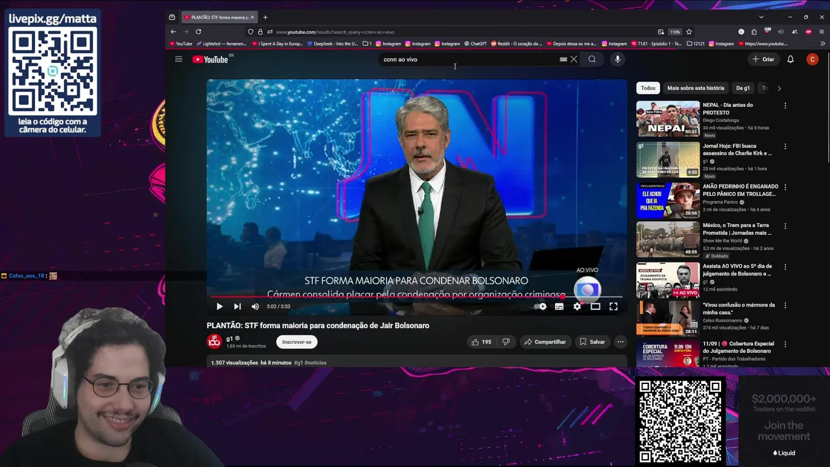Go to the YouTube home logo

(210, 59)
